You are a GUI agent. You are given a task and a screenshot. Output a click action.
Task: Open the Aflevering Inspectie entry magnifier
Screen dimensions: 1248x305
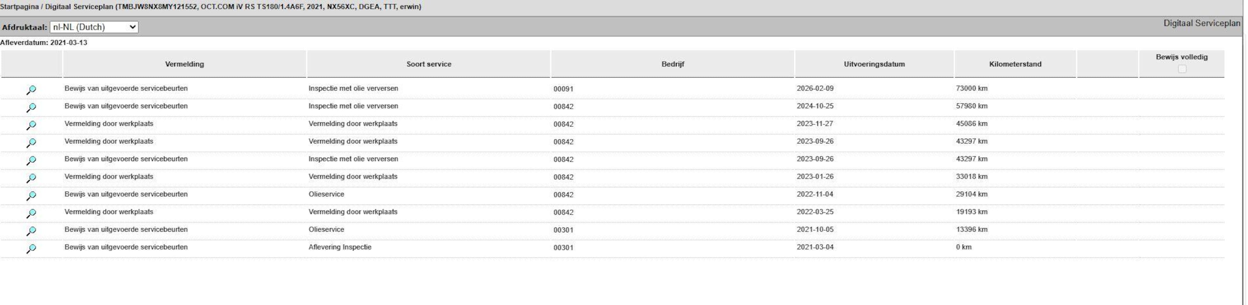[31, 248]
